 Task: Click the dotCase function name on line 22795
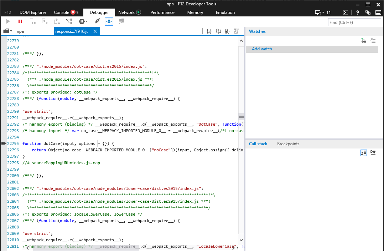click(52, 143)
